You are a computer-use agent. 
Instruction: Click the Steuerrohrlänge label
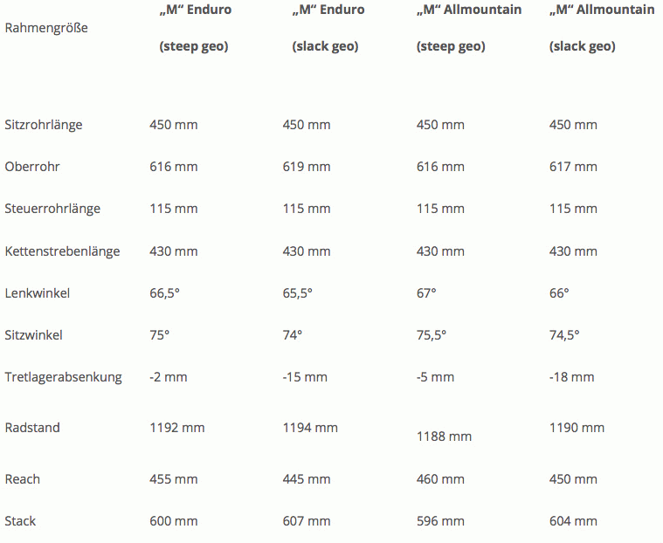click(52, 209)
